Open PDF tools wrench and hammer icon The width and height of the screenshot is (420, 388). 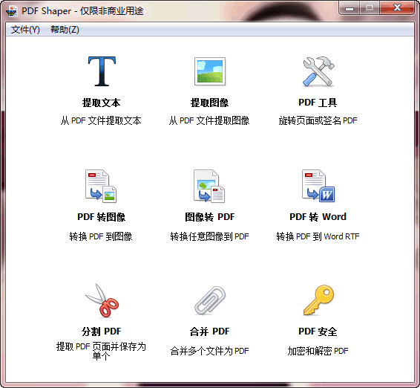coord(319,71)
